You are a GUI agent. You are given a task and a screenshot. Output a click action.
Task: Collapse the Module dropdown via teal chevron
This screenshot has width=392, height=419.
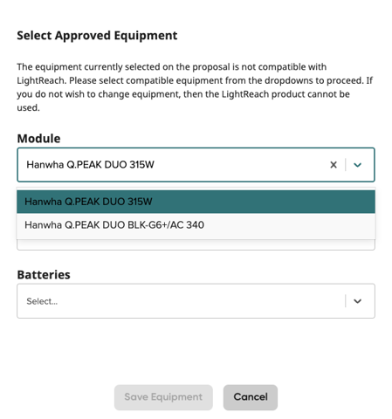point(357,165)
